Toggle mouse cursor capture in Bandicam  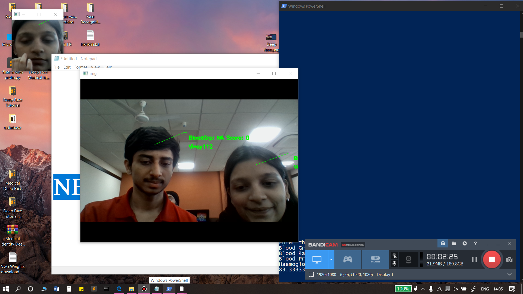(x=394, y=256)
